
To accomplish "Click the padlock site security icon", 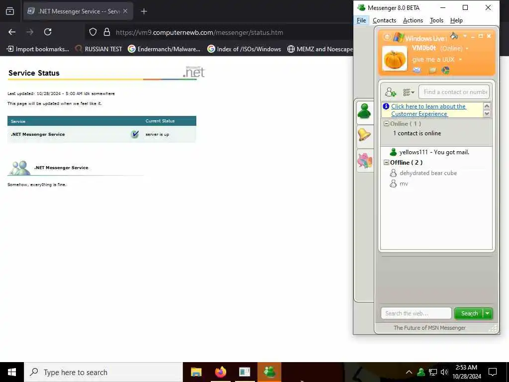I will click(x=106, y=32).
